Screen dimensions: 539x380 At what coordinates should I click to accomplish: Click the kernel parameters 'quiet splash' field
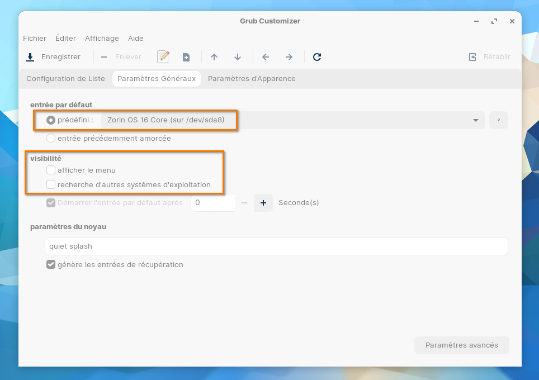pos(276,246)
